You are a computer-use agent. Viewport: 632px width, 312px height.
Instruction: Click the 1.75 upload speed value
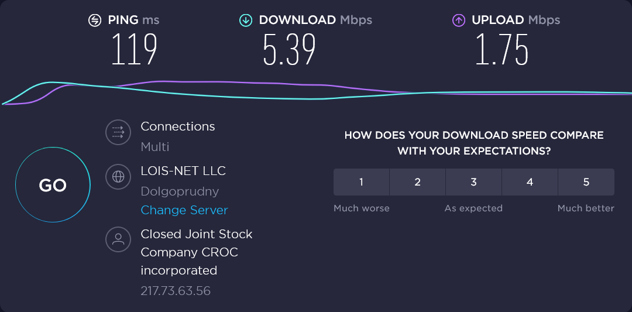pyautogui.click(x=502, y=50)
